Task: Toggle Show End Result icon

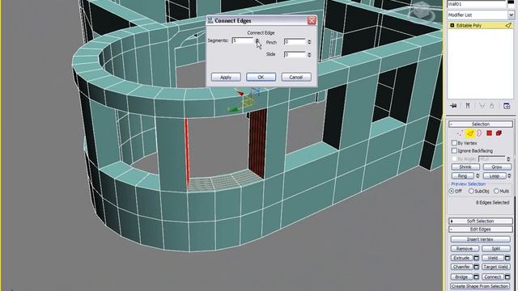Action: point(468,106)
